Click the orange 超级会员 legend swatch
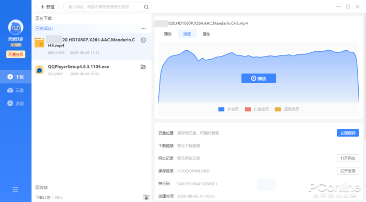 click(x=278, y=109)
